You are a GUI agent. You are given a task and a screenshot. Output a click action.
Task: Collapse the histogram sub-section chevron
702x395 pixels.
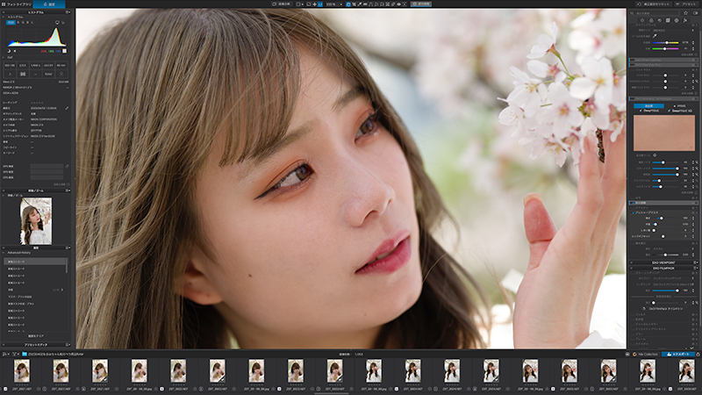pos(4,17)
